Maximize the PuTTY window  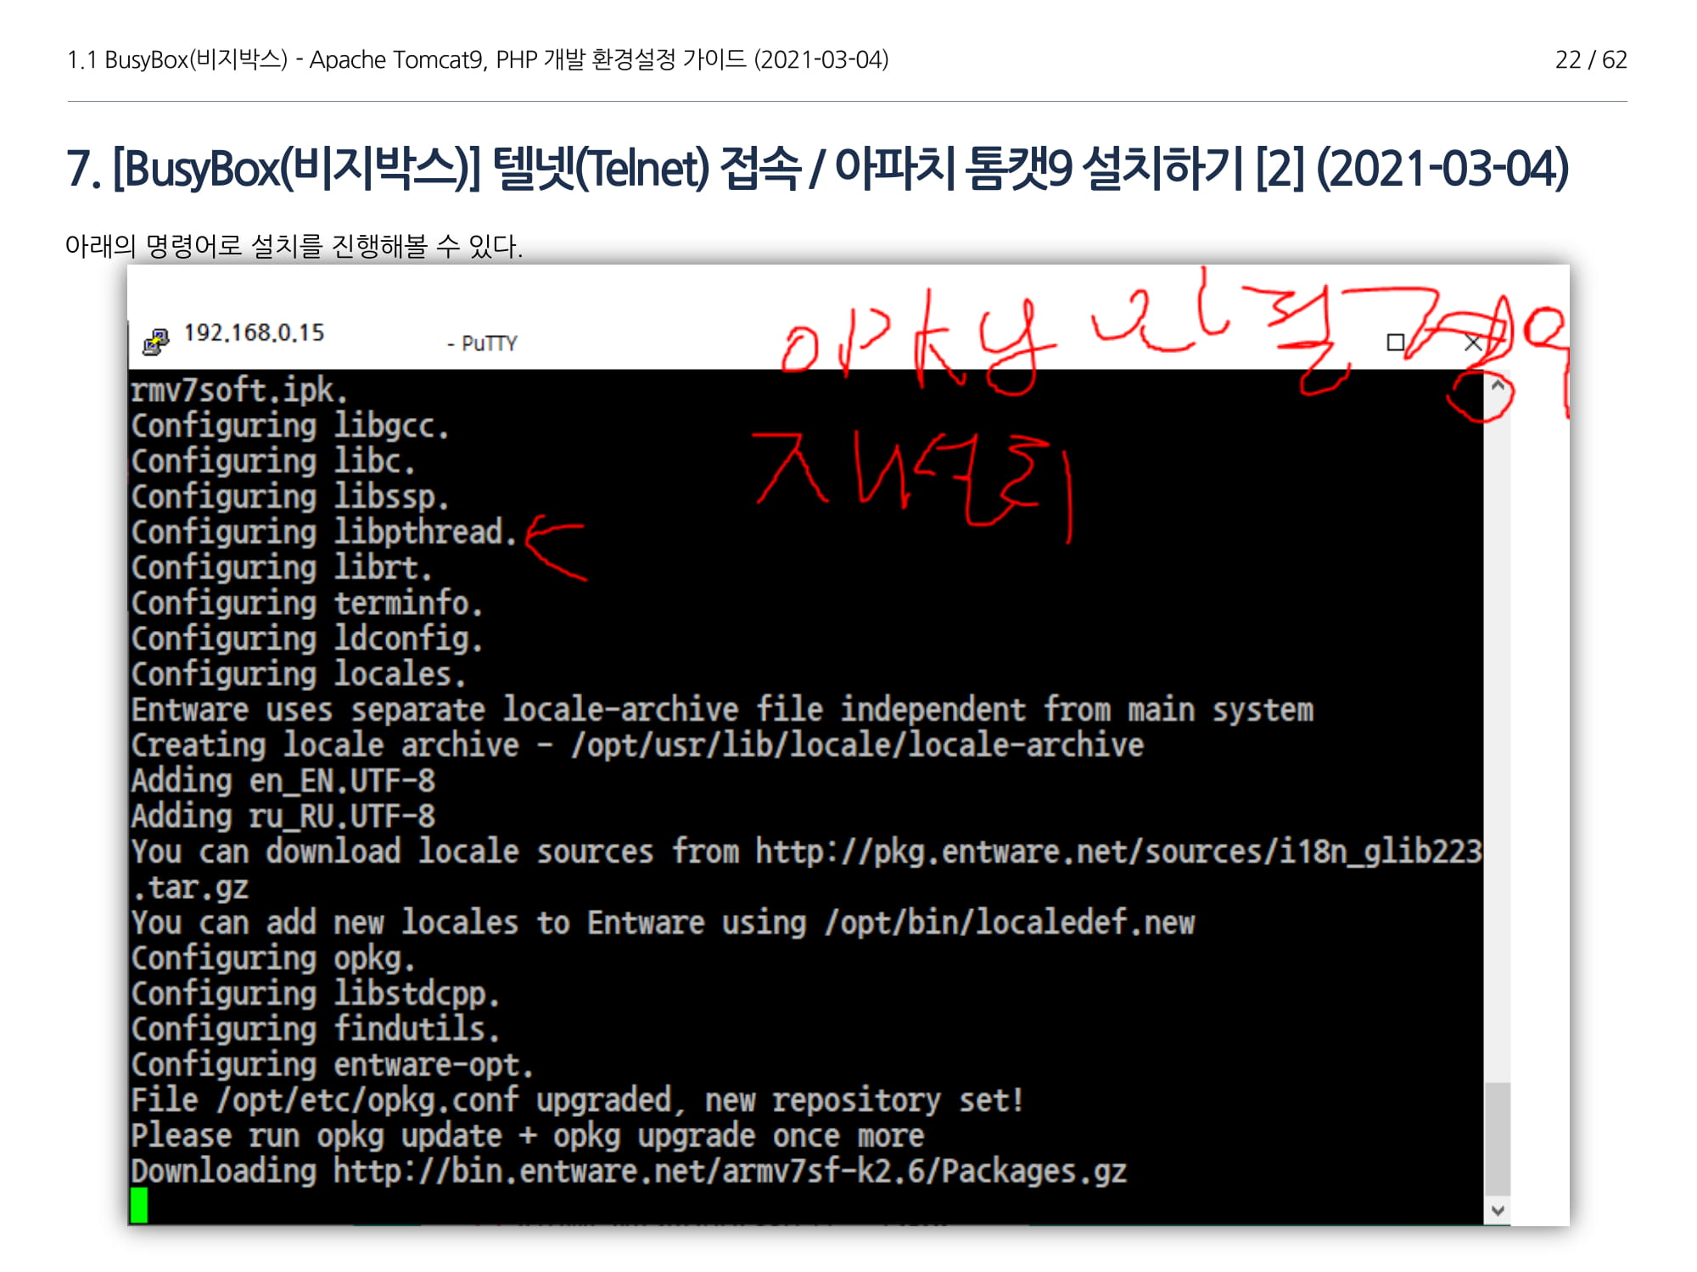[1395, 343]
